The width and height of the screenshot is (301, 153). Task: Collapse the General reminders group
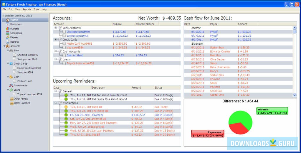(x=55, y=91)
